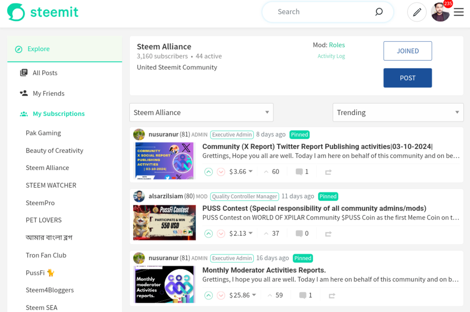Click alsarzilsiam avatar on PUSS Contest post
470x312 pixels.
click(x=139, y=196)
